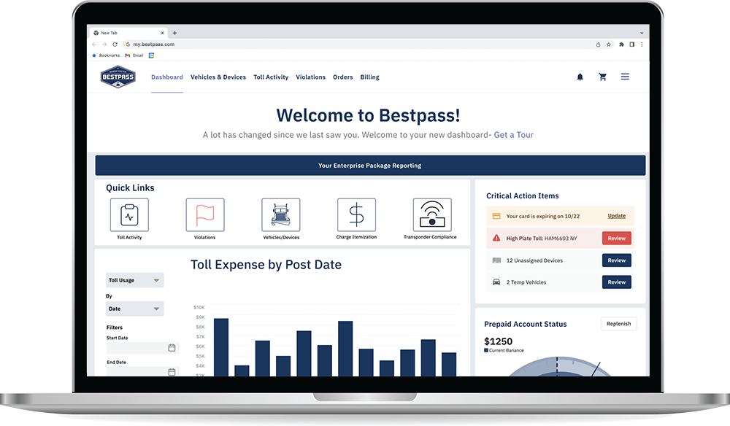Expand the Date dropdown under By
730x426 pixels.
pyautogui.click(x=135, y=309)
